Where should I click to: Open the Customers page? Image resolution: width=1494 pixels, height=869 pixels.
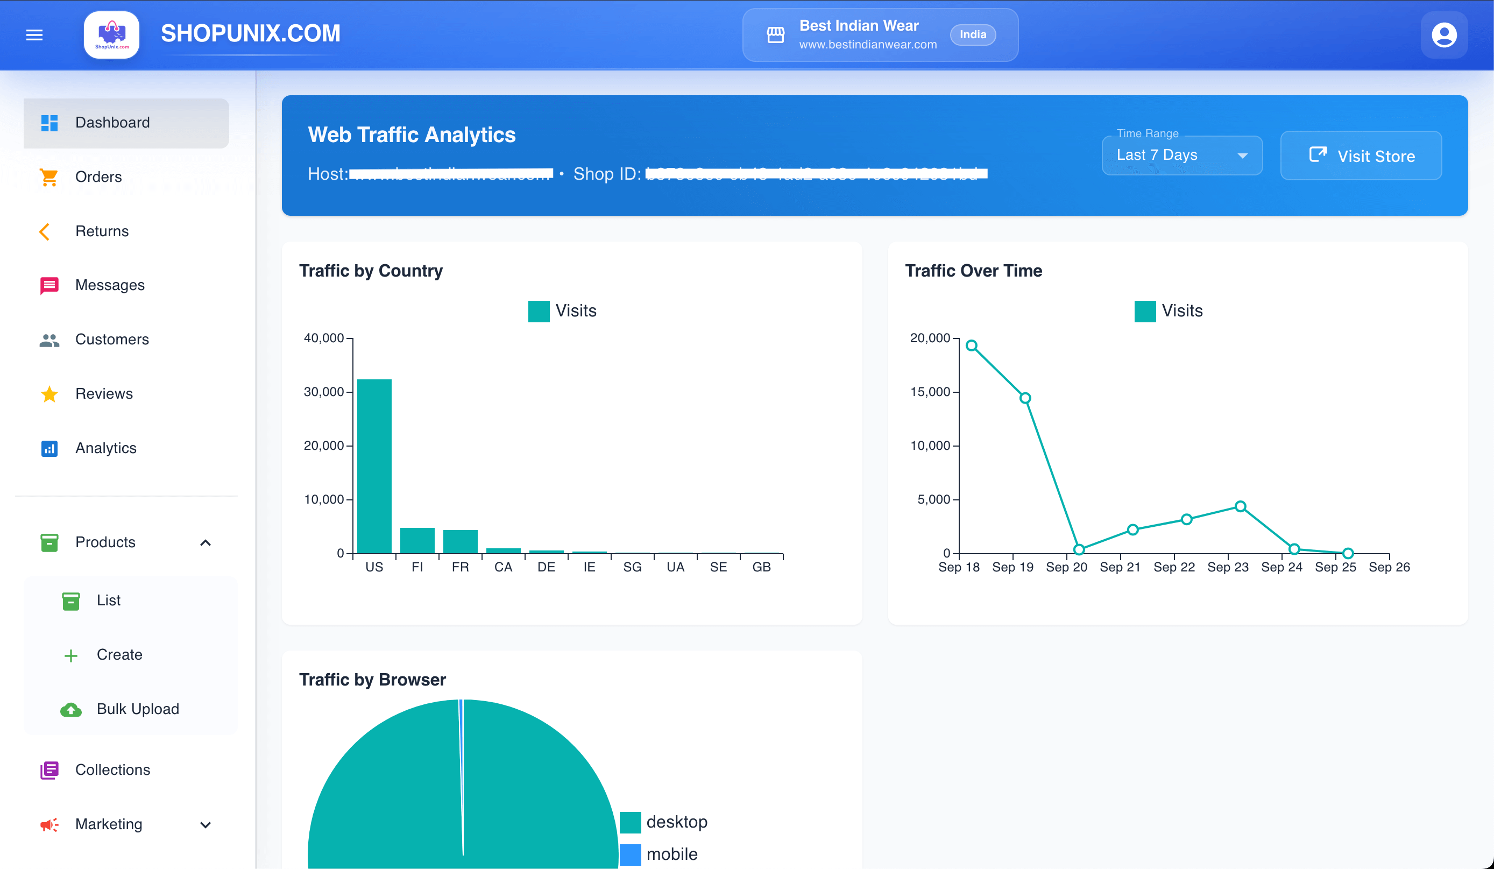126,340
